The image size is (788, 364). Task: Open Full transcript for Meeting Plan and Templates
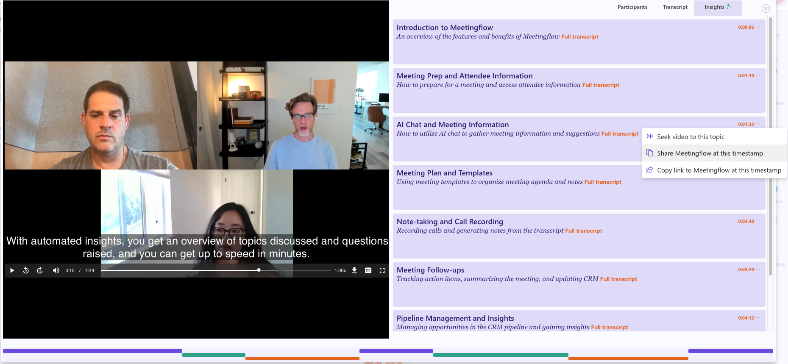click(603, 182)
